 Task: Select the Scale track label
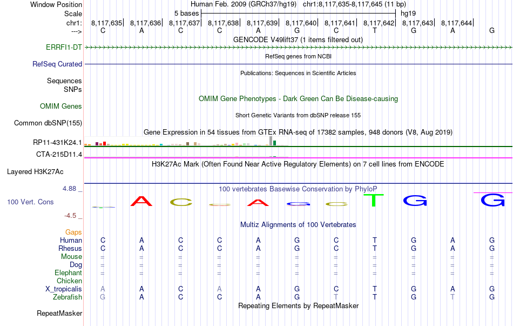coord(73,14)
